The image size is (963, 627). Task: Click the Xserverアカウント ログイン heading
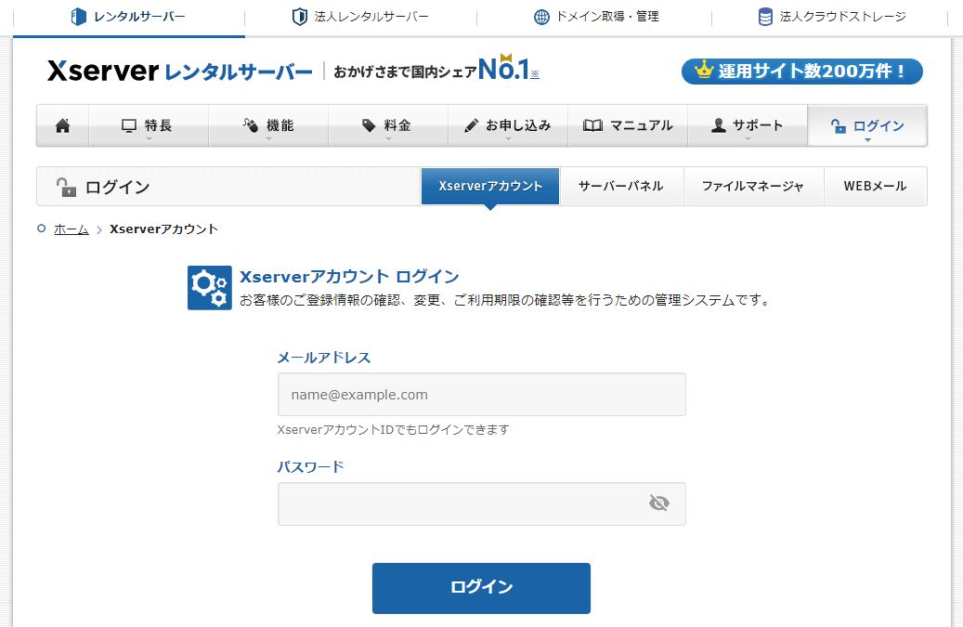[349, 277]
